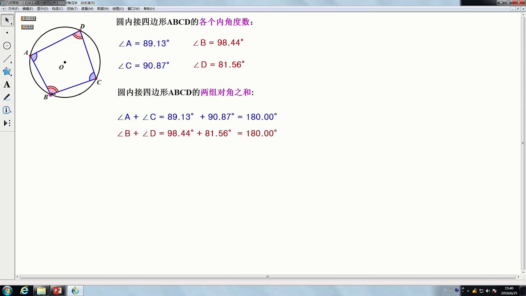Click the CH input language indicator
The image size is (526, 296).
[x=445, y=290]
